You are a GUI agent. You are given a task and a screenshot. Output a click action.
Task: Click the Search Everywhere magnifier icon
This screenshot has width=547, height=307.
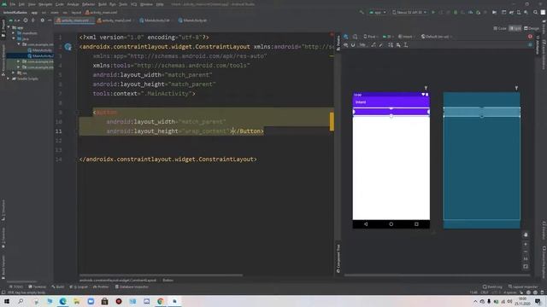tap(536, 12)
